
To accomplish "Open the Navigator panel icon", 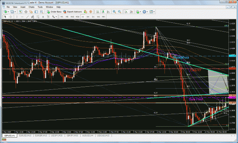I will [31, 12].
